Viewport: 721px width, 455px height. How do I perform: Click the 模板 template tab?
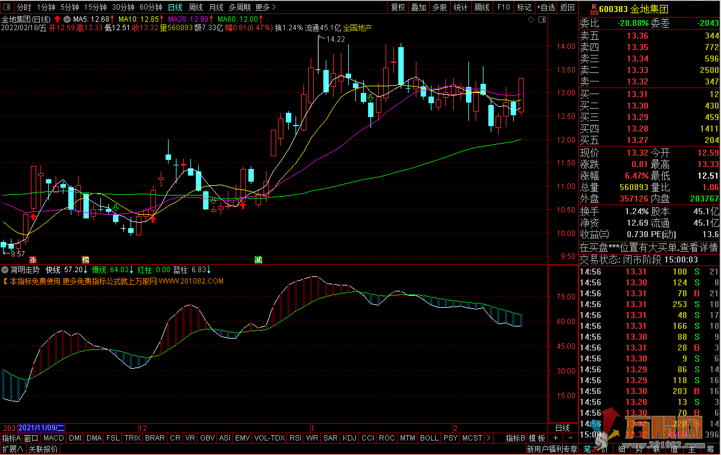pyautogui.click(x=537, y=438)
